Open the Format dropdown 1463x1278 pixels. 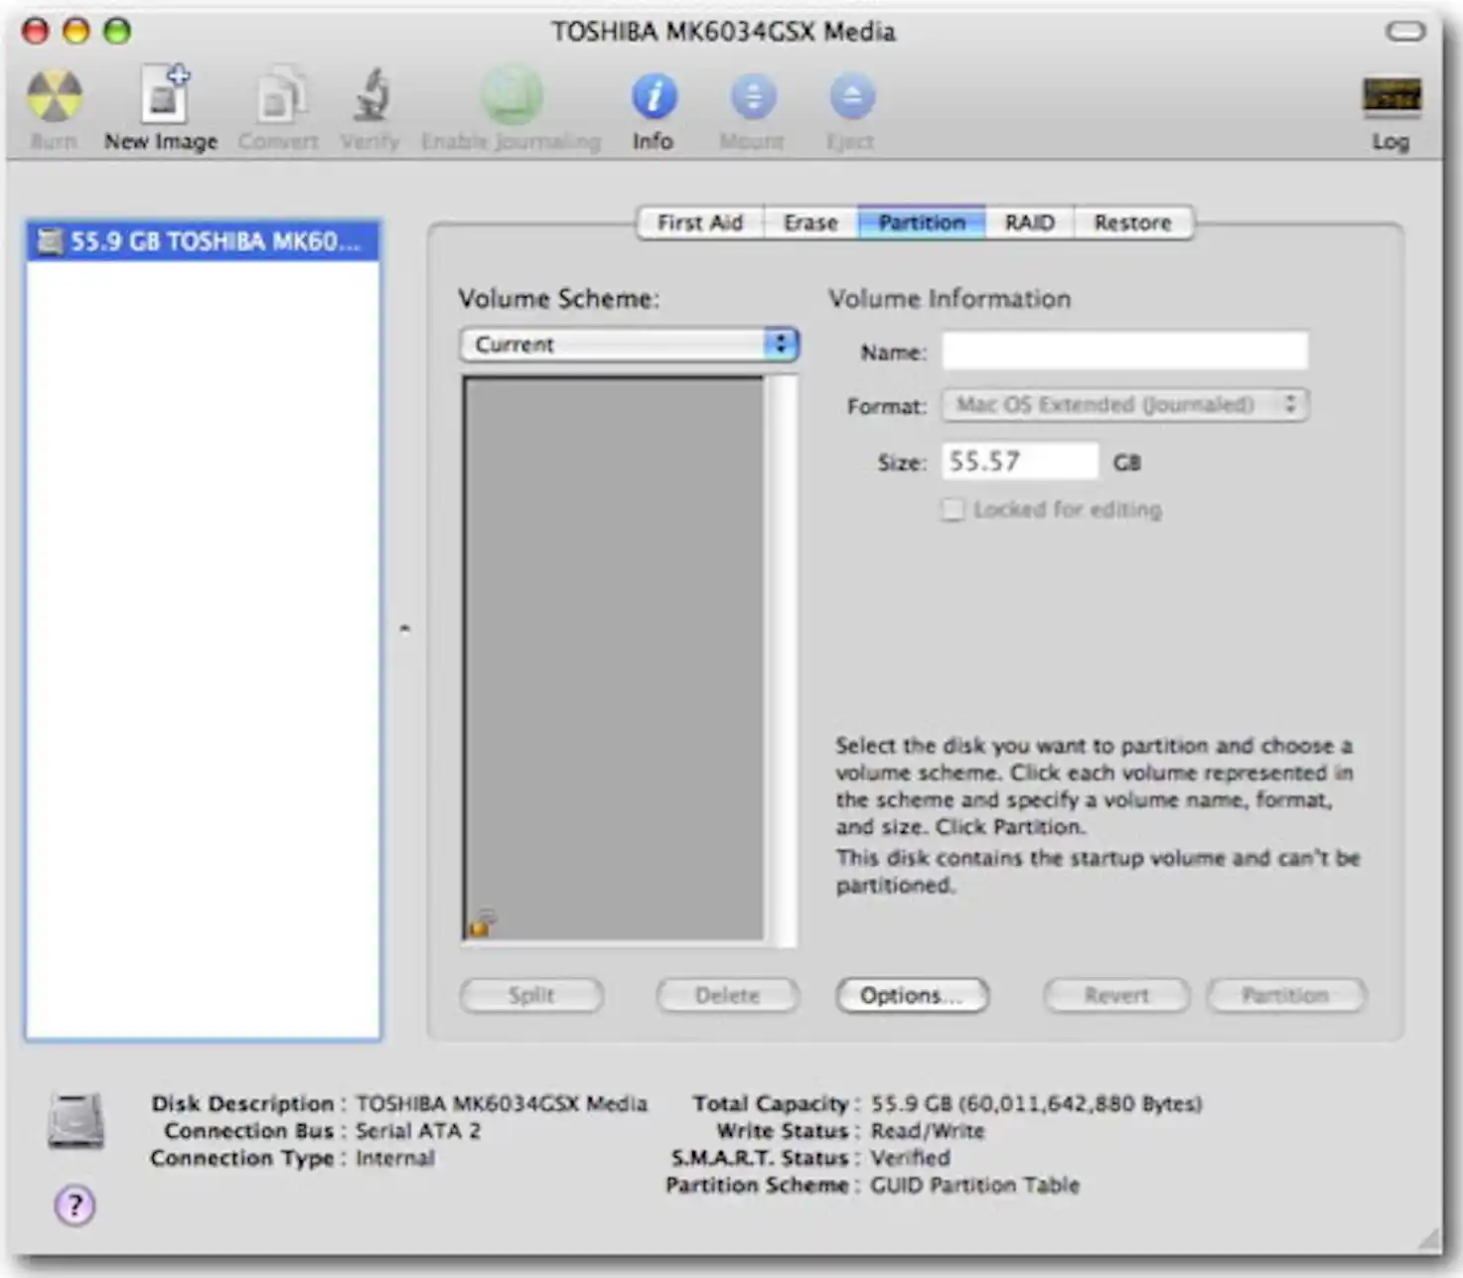(1123, 404)
